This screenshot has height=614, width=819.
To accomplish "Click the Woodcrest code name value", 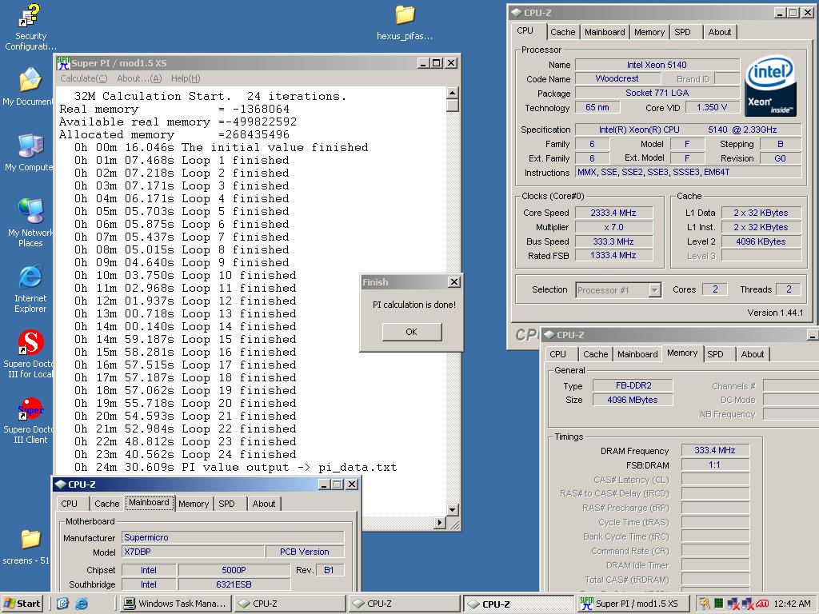I will [x=617, y=79].
